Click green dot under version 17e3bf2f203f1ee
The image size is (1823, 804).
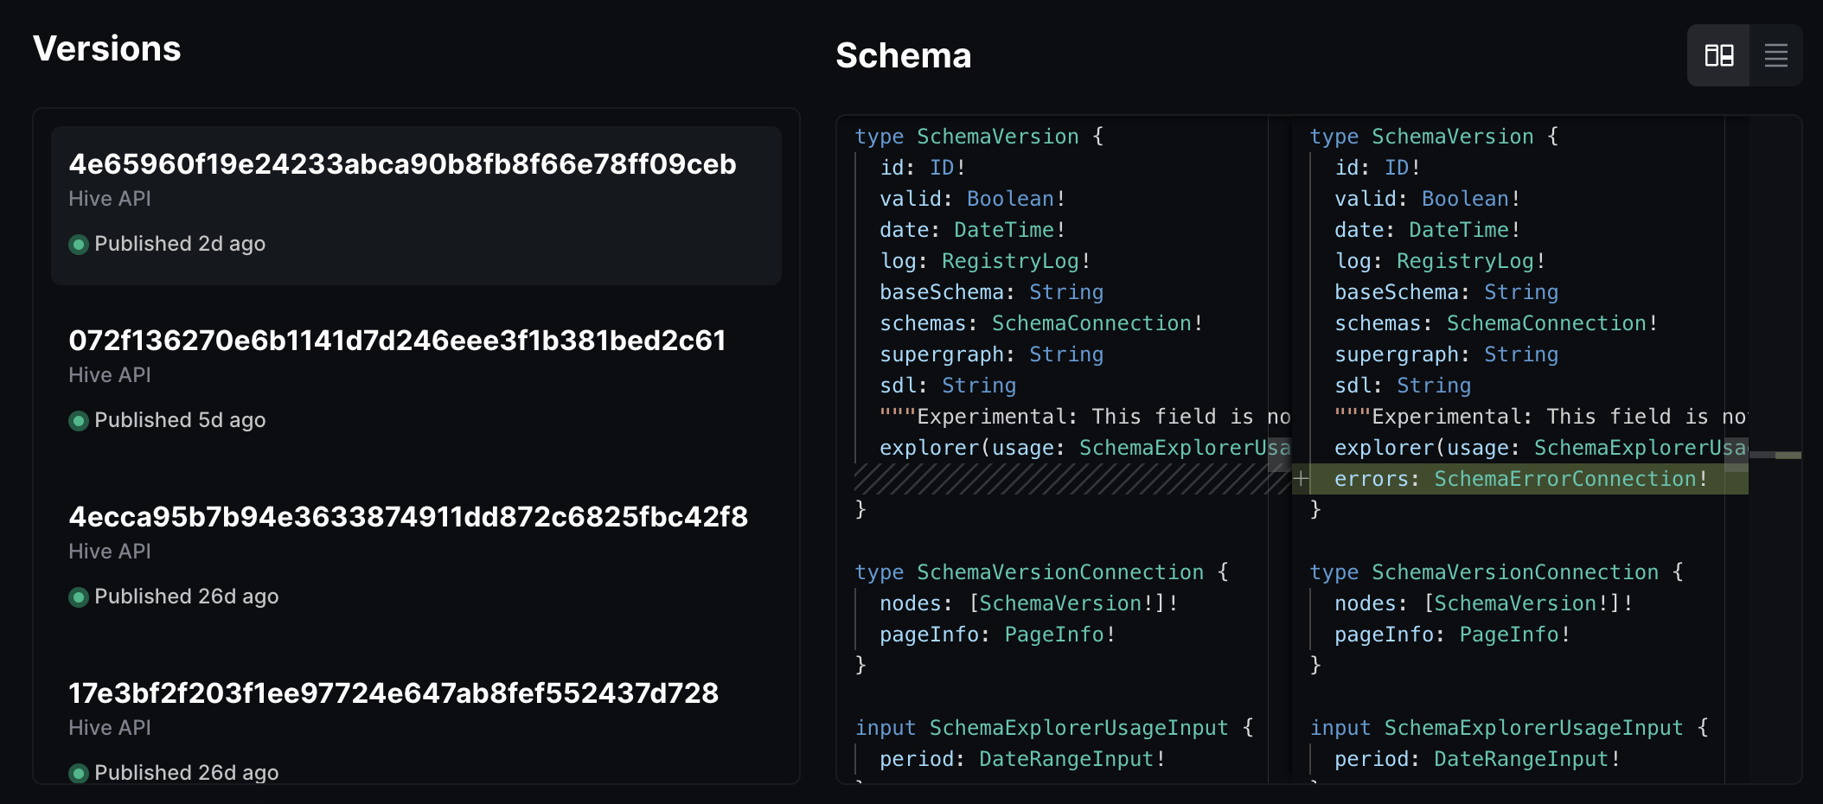79,774
